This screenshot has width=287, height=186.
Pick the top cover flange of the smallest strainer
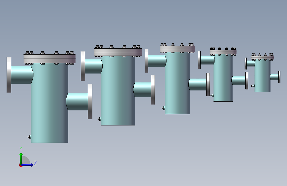(x=263, y=58)
